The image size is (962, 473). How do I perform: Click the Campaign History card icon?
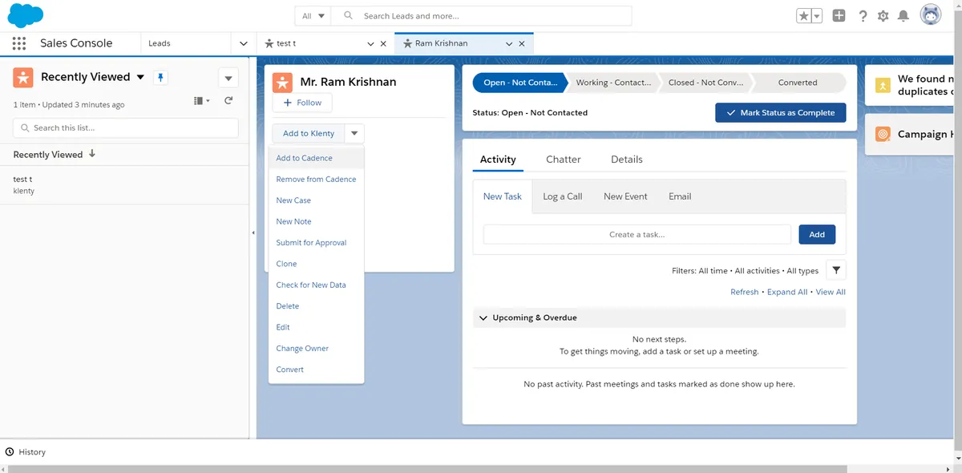click(x=883, y=135)
